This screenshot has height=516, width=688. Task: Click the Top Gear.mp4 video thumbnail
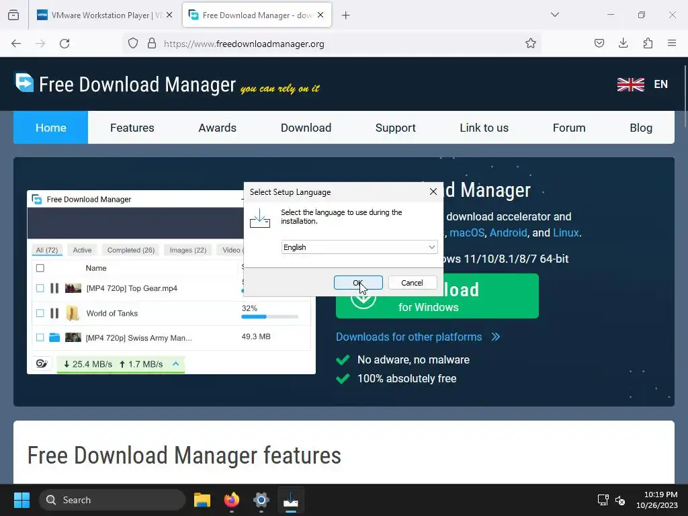73,288
